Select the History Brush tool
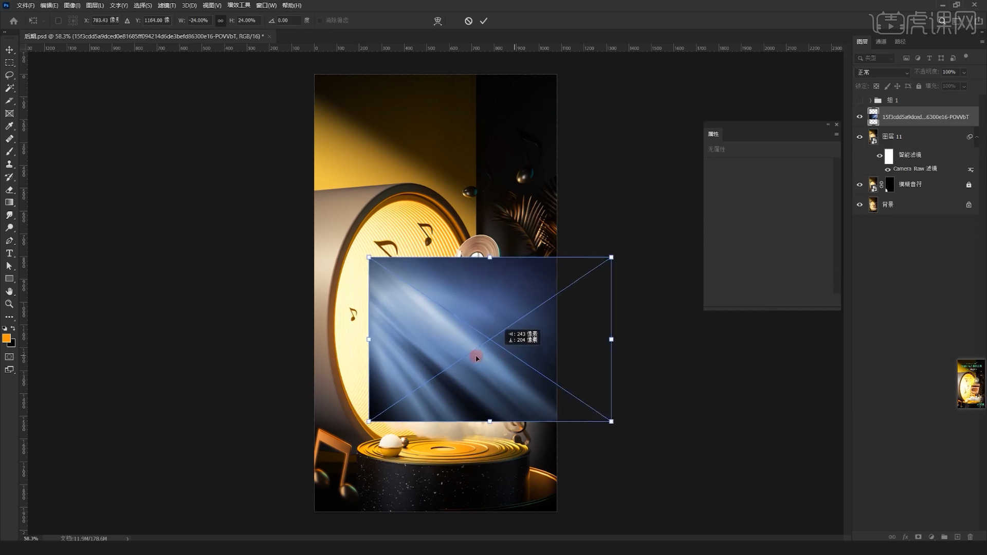Viewport: 987px width, 555px height. (9, 177)
